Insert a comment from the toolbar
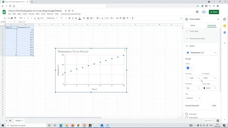228x128 pixels. [x=120, y=18]
